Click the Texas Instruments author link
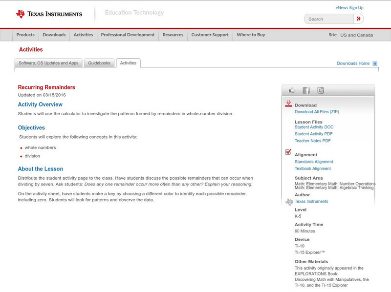Image resolution: width=391 pixels, height=292 pixels. 311,201
